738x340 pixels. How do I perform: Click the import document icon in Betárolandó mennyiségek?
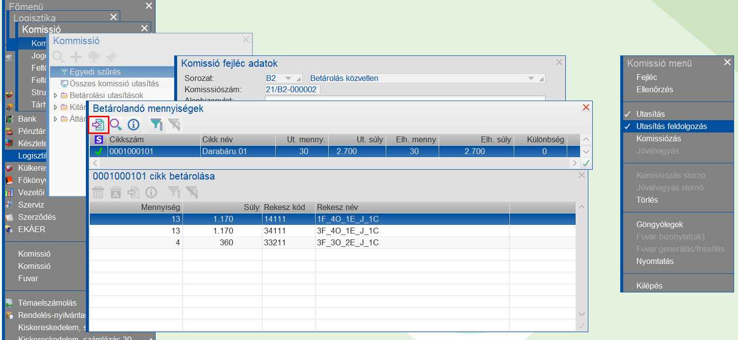pos(99,125)
